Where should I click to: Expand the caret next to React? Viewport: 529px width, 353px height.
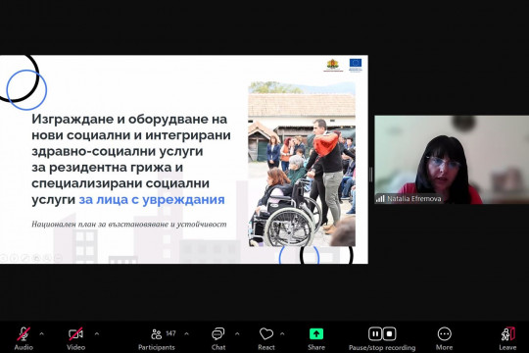(x=282, y=334)
